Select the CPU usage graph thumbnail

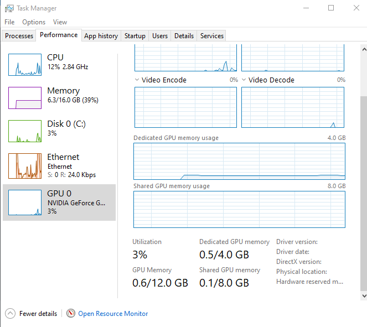25,65
